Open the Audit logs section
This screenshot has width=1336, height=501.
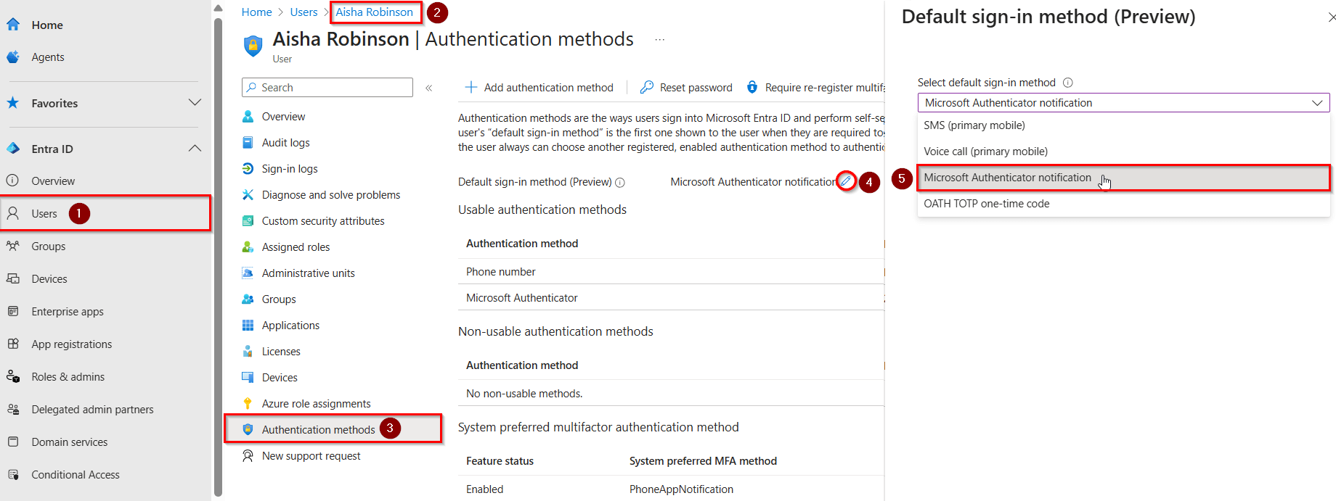click(x=285, y=142)
